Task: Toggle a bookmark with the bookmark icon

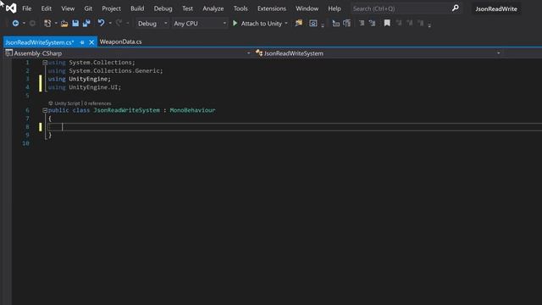Action: click(x=387, y=23)
